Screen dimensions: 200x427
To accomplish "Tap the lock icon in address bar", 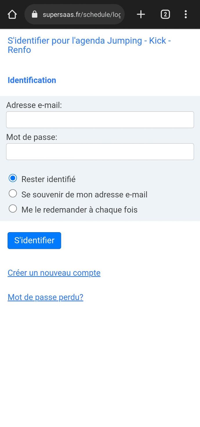I will [x=34, y=14].
